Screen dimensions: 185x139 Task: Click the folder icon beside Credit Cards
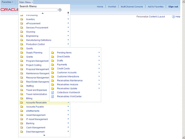[x=53, y=69]
